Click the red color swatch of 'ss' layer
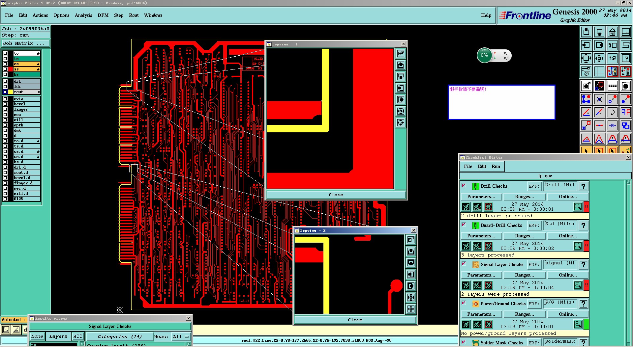This screenshot has width=633, height=347. click(11, 69)
